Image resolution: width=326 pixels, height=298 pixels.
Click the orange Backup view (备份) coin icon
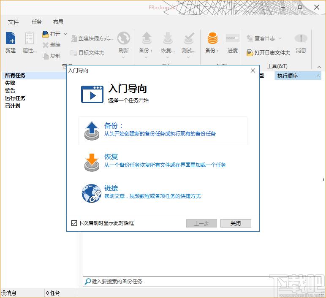[212, 39]
